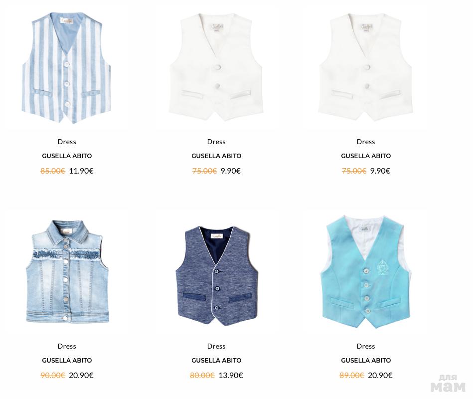Click Dress label under the turquoise vest

(x=366, y=346)
